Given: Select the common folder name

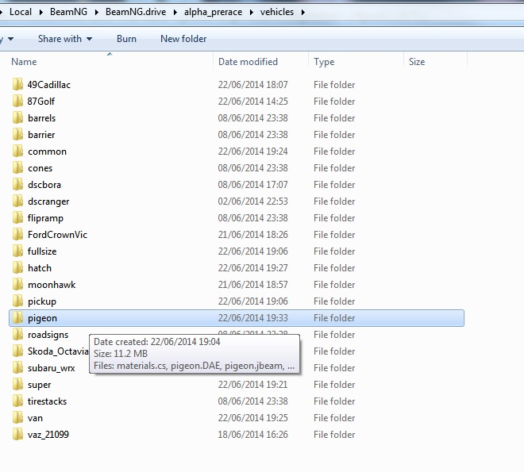Looking at the screenshot, I should click(x=47, y=152).
